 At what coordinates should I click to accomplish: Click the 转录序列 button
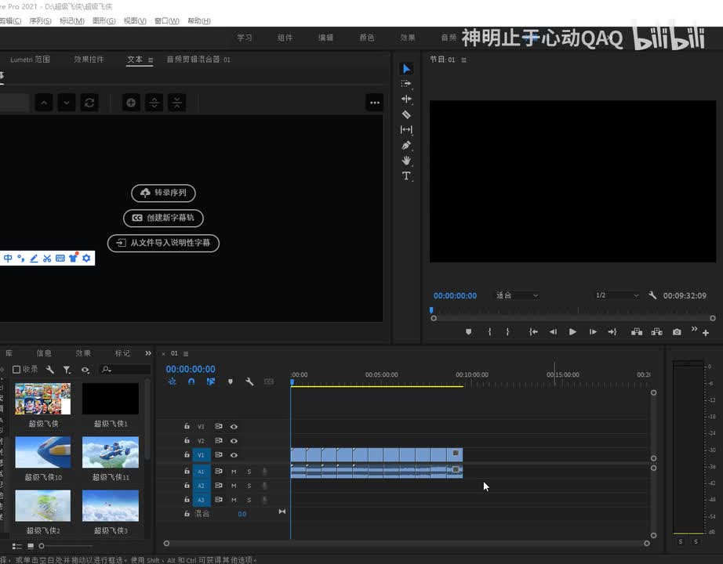164,193
